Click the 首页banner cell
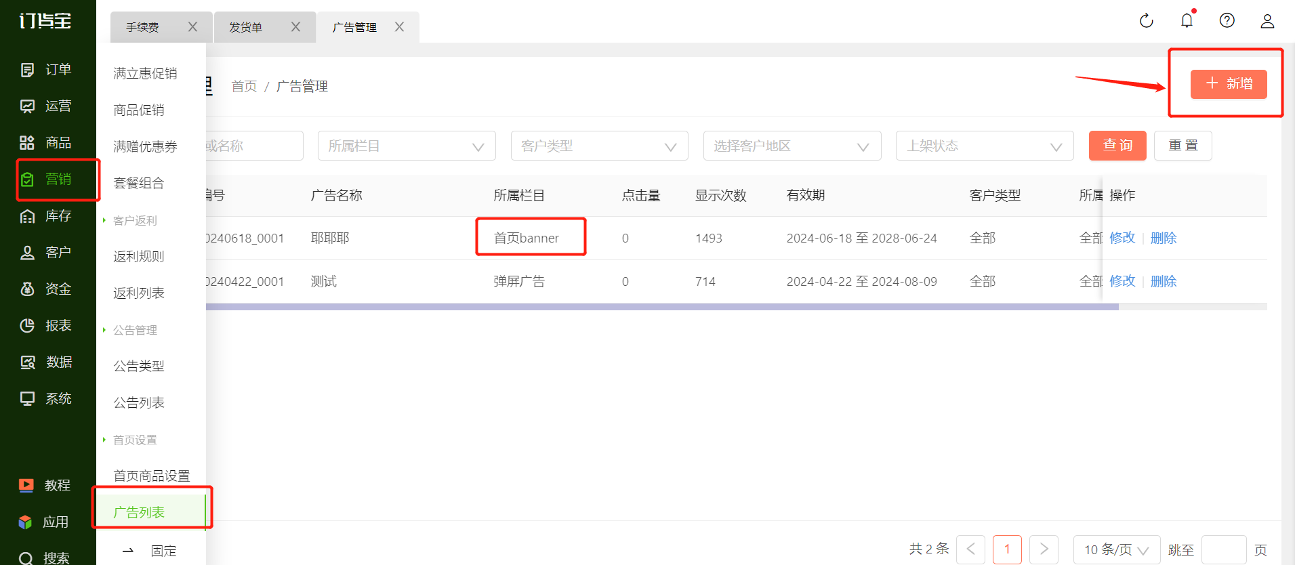The image size is (1295, 565). 527,238
